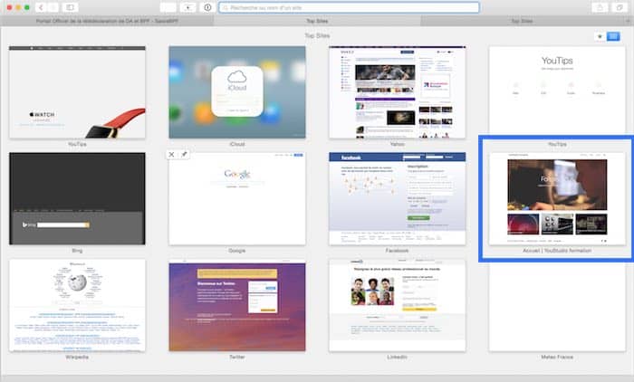Image resolution: width=634 pixels, height=382 pixels.
Task: Toggle the Safari sidebar button
Action: (70, 7)
